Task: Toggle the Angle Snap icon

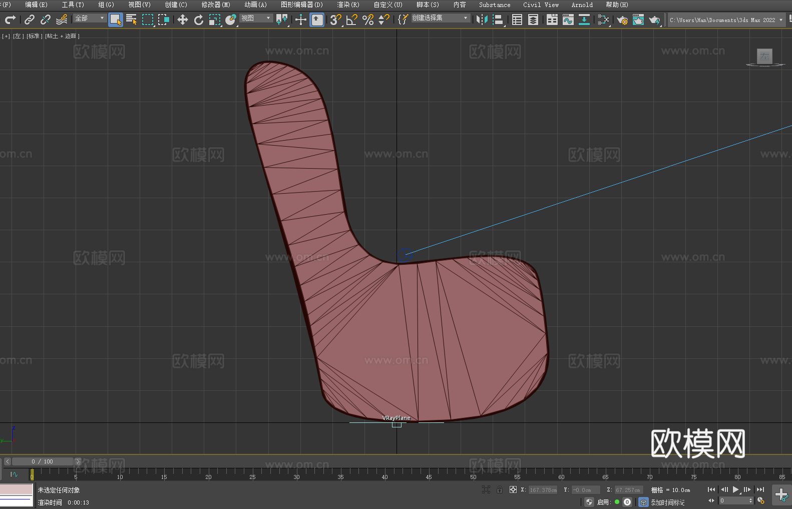Action: coord(352,20)
